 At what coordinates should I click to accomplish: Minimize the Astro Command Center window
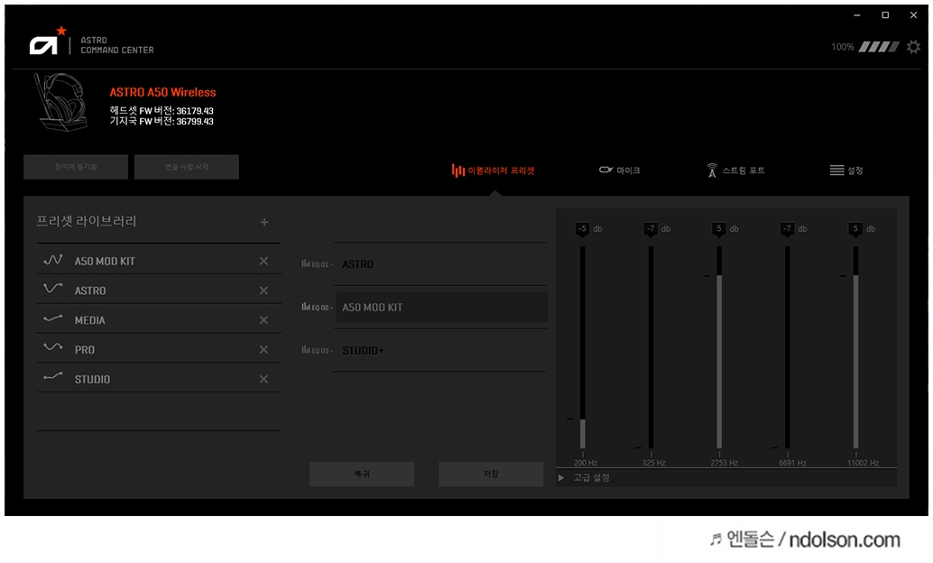pyautogui.click(x=857, y=14)
